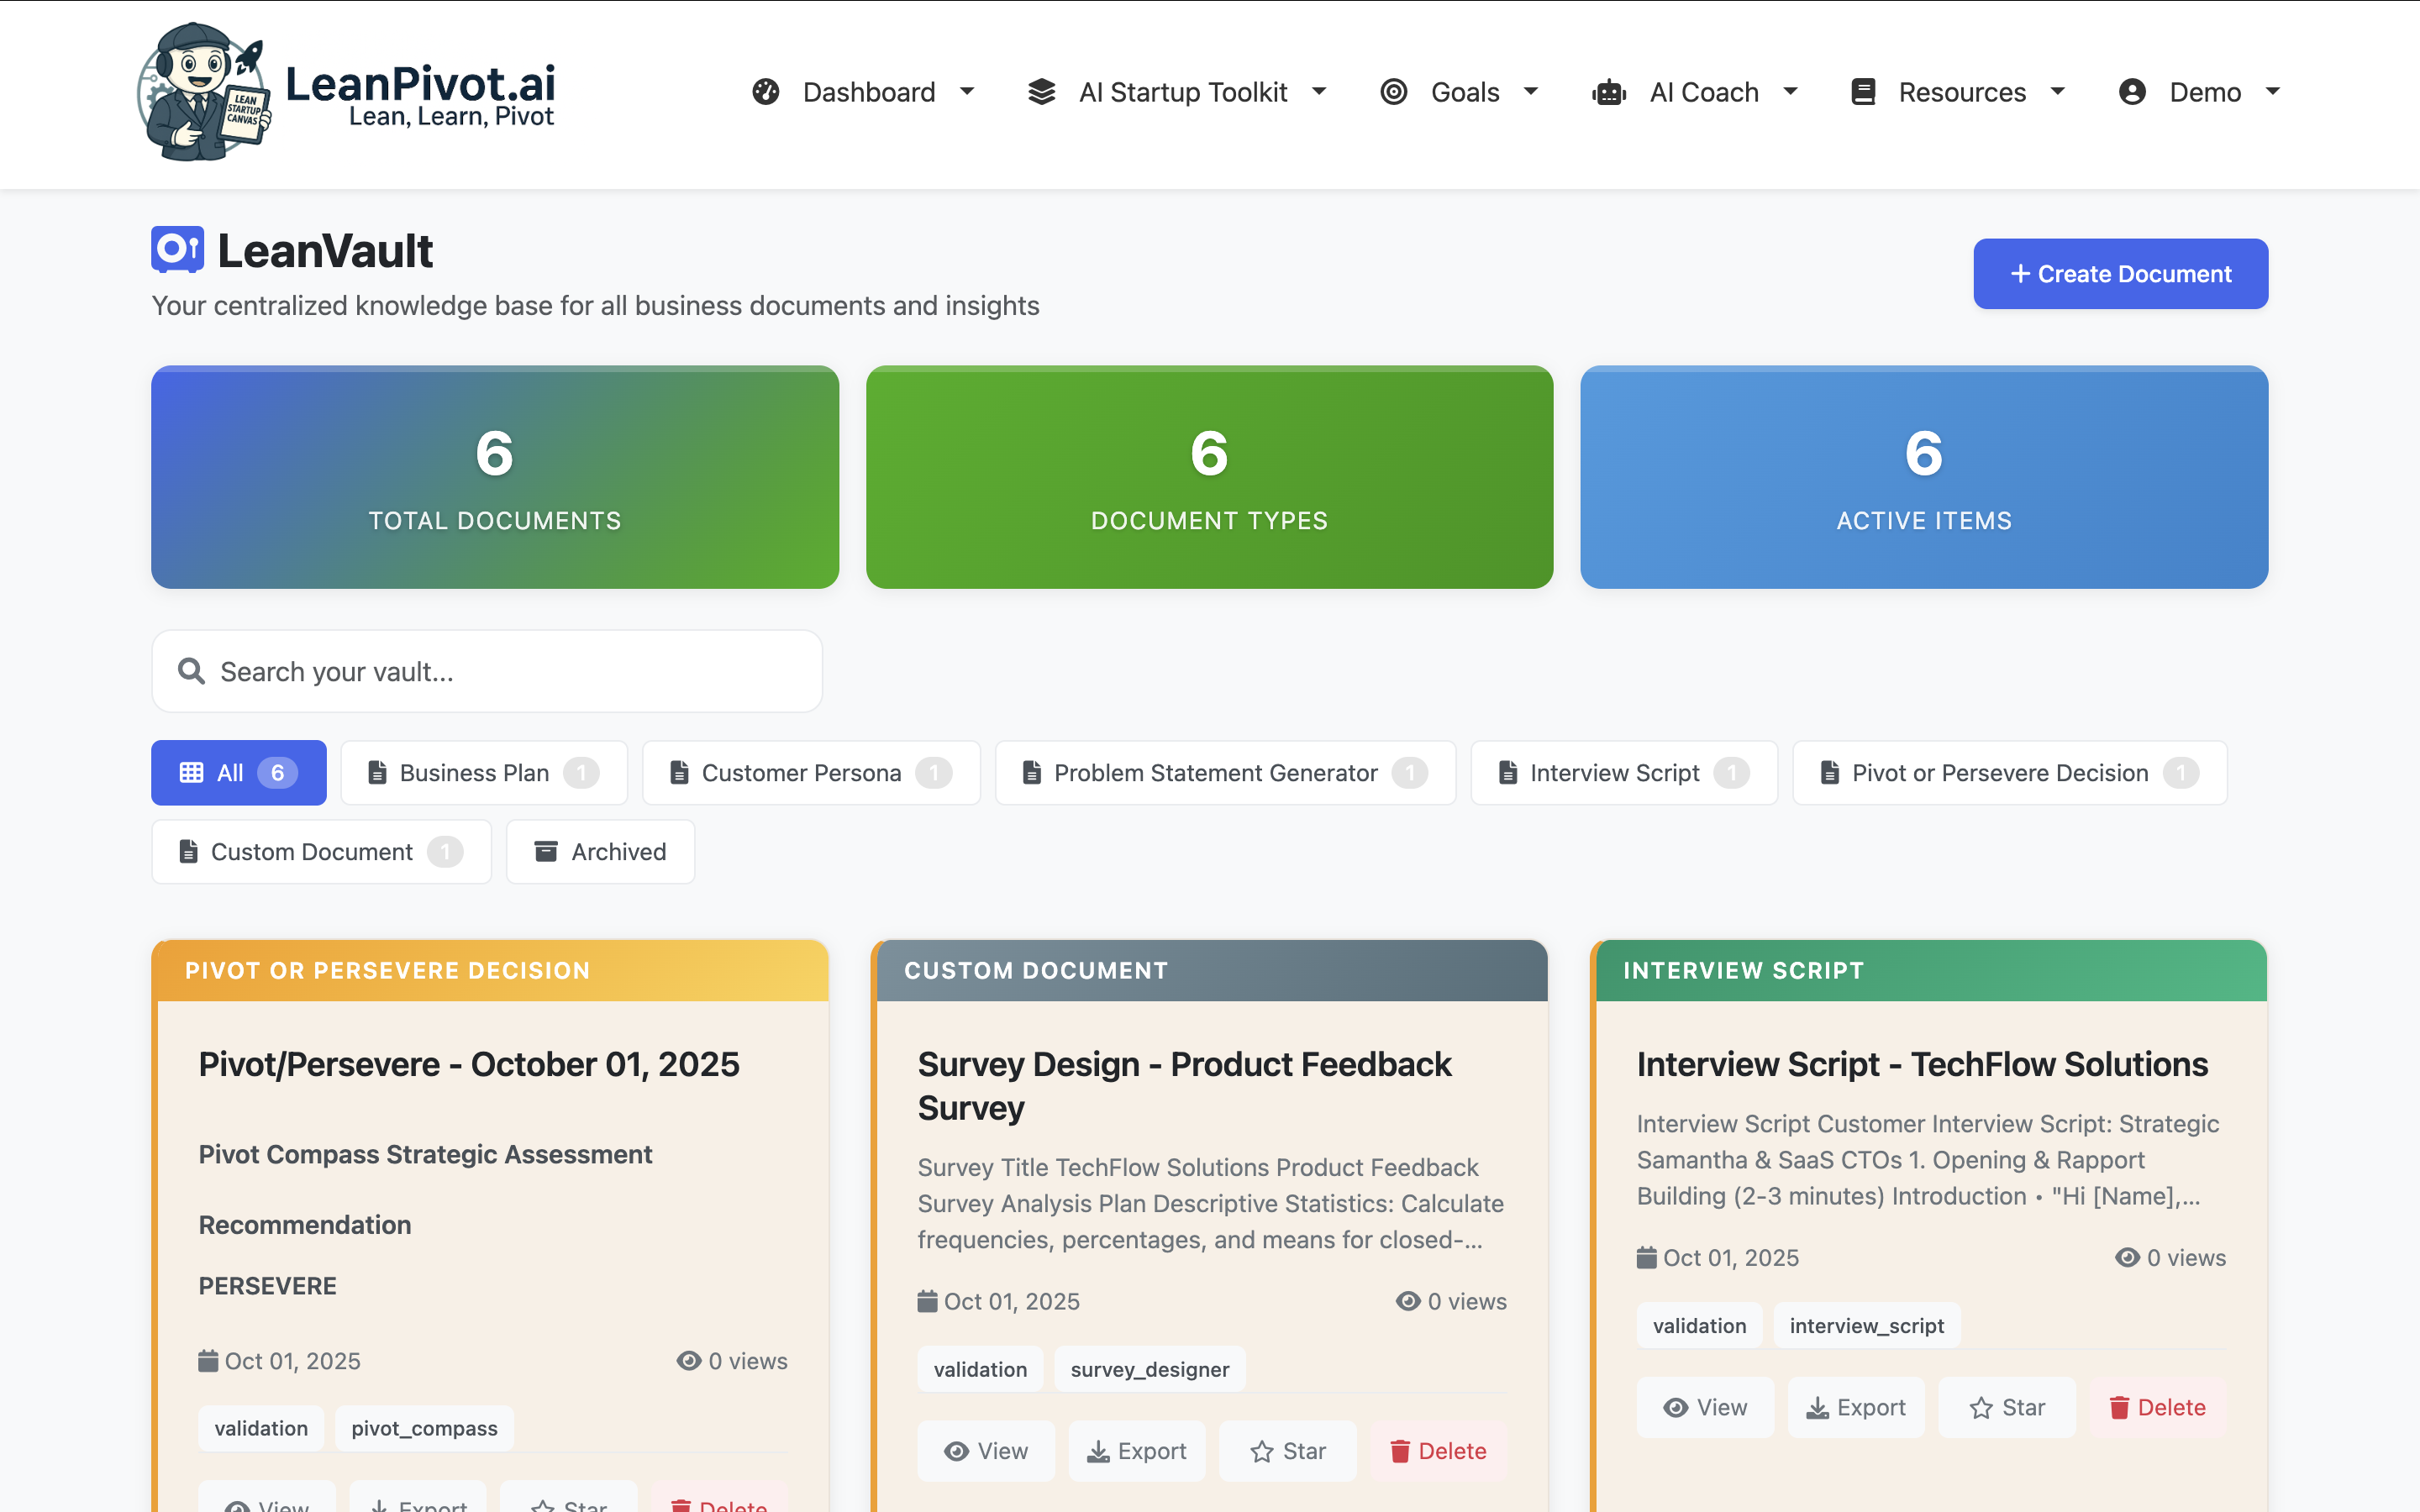Open the Resources dropdown arrow
Viewport: 2420px width, 1512px height.
tap(2058, 92)
